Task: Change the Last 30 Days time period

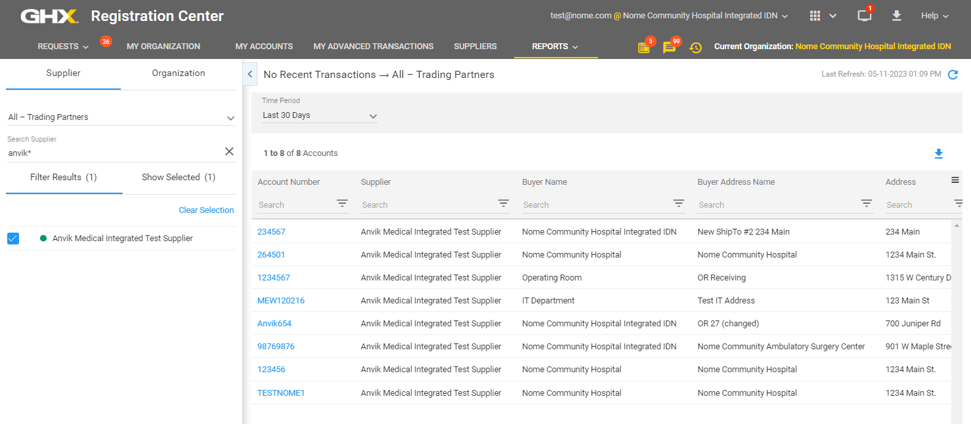Action: pyautogui.click(x=320, y=115)
